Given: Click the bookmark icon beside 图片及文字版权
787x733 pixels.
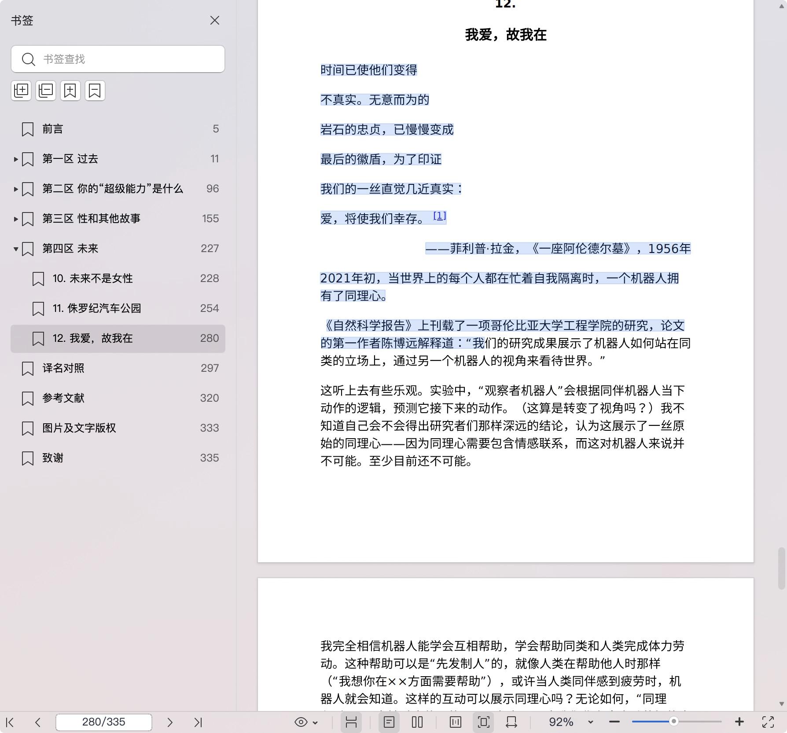Looking at the screenshot, I should (28, 429).
